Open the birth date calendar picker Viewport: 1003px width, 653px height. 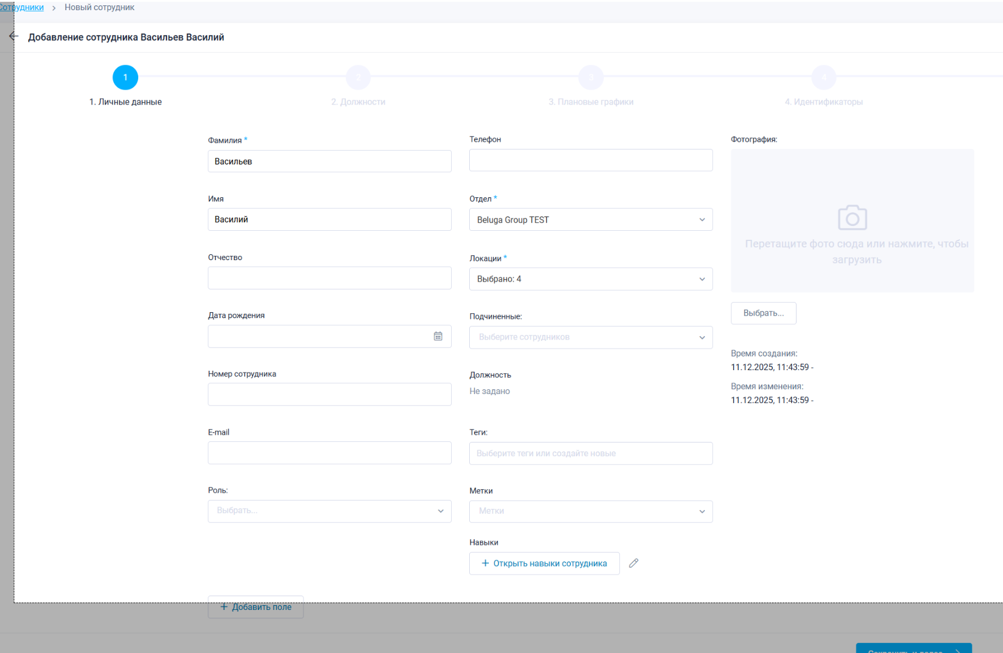pyautogui.click(x=438, y=337)
